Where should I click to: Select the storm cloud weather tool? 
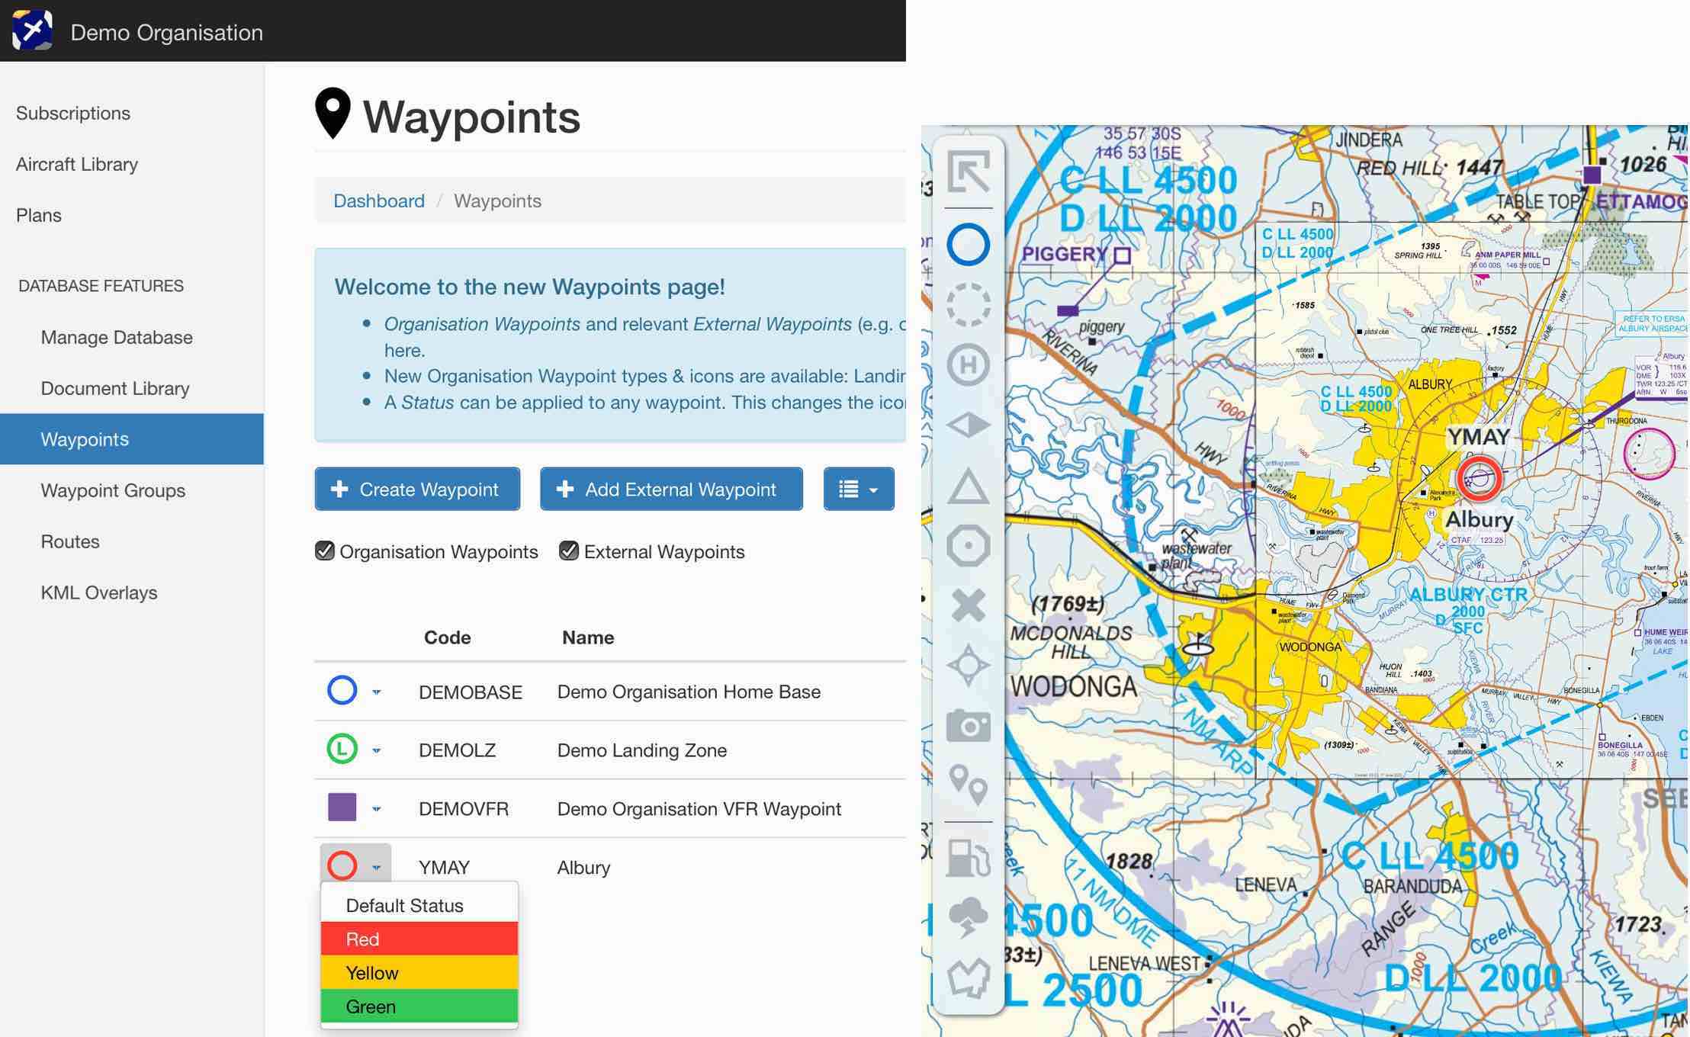click(x=968, y=917)
